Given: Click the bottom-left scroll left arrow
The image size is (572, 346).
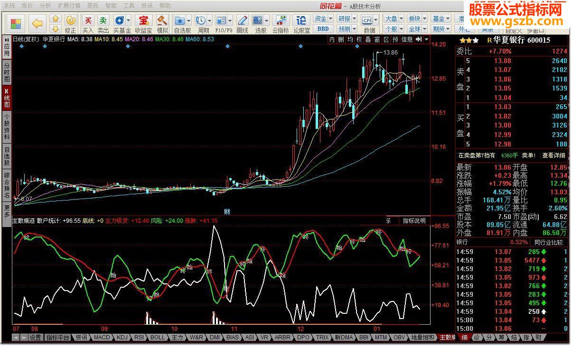Looking at the screenshot, I should [16, 337].
